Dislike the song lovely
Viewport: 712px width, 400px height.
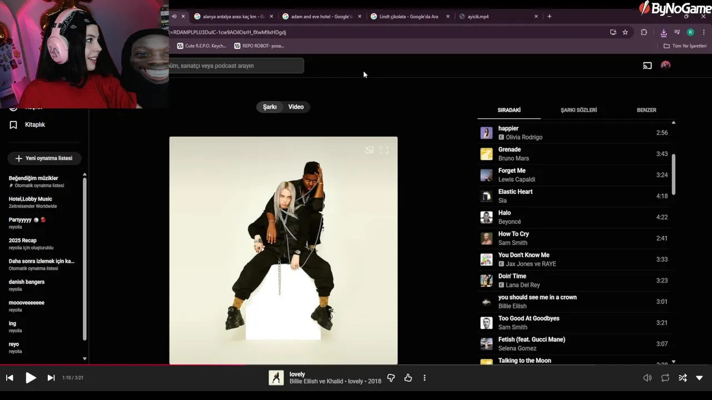click(x=391, y=378)
